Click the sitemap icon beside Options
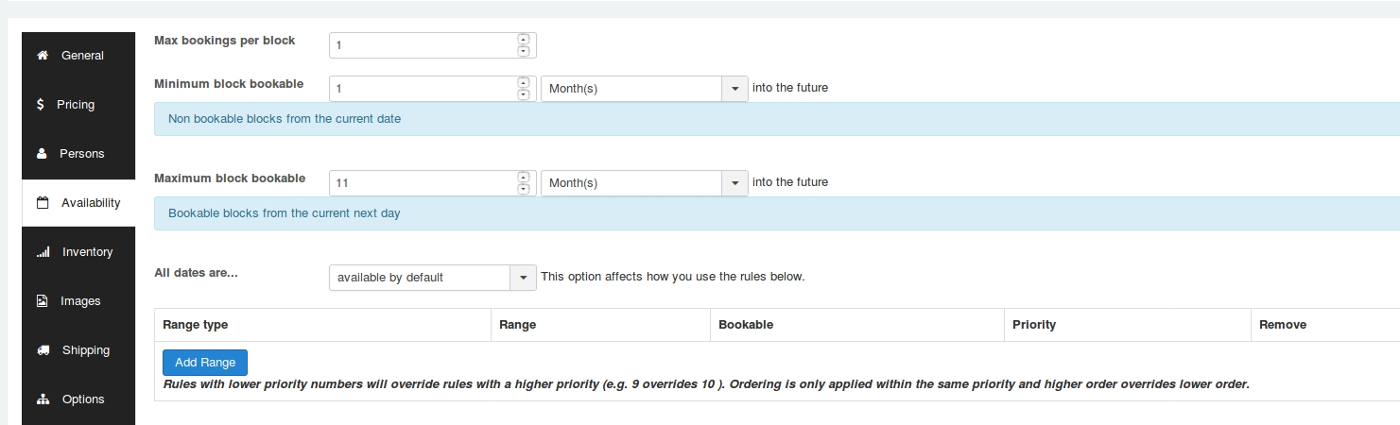The image size is (1400, 425). [x=43, y=399]
